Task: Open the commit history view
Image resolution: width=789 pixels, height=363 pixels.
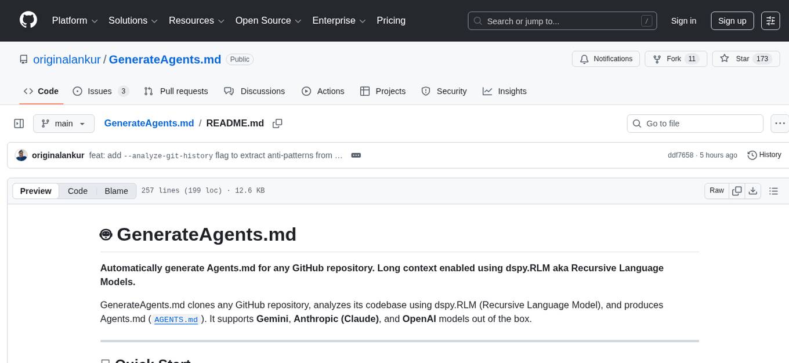Action: pos(764,155)
